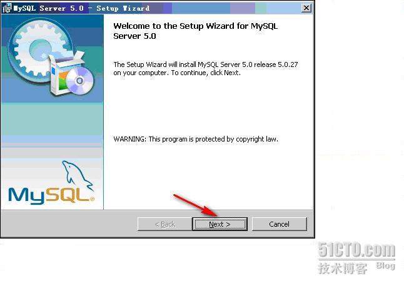The height and width of the screenshot is (283, 404).
Task: Click the greyed-out Back button
Action: point(165,224)
